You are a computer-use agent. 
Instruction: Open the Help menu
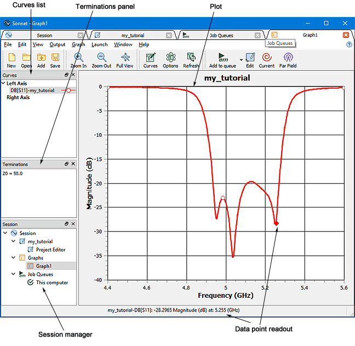[144, 44]
